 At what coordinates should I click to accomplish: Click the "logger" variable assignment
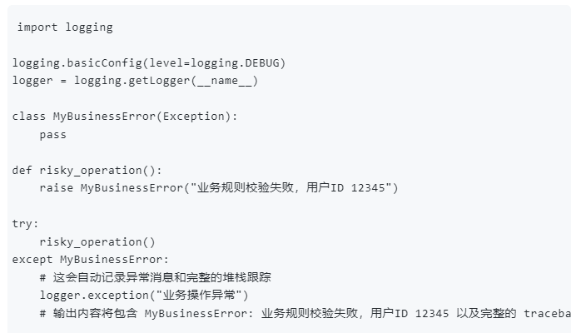32,81
